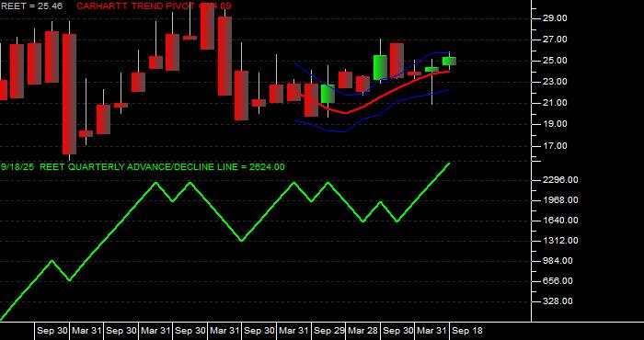
Task: Click the large green candle near Sep 30
Action: (380, 67)
